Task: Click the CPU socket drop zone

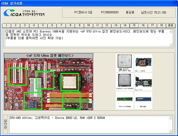Action: point(70,82)
